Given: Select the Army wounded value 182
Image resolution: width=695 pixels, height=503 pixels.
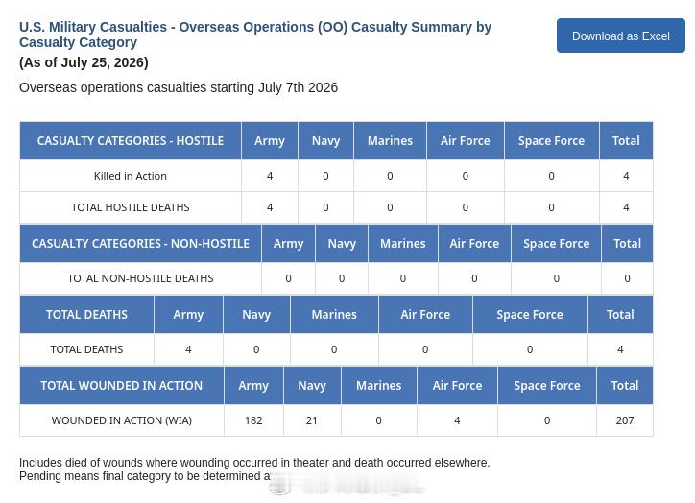Looking at the screenshot, I should click(253, 420).
